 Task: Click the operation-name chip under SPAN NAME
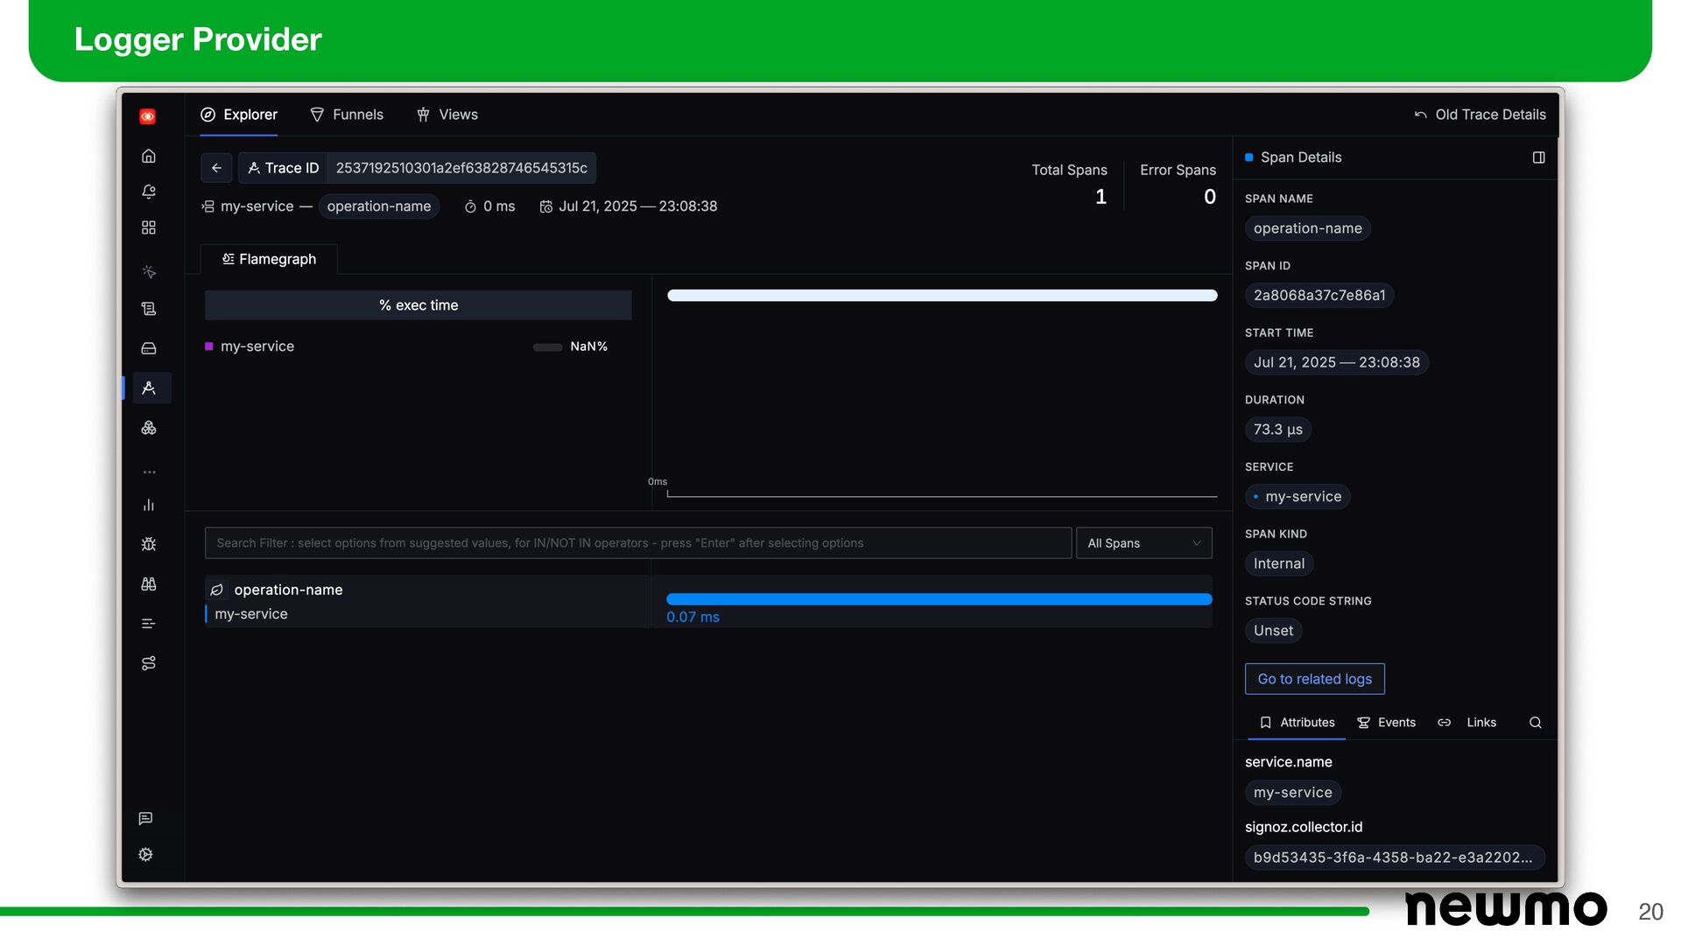pyautogui.click(x=1307, y=228)
